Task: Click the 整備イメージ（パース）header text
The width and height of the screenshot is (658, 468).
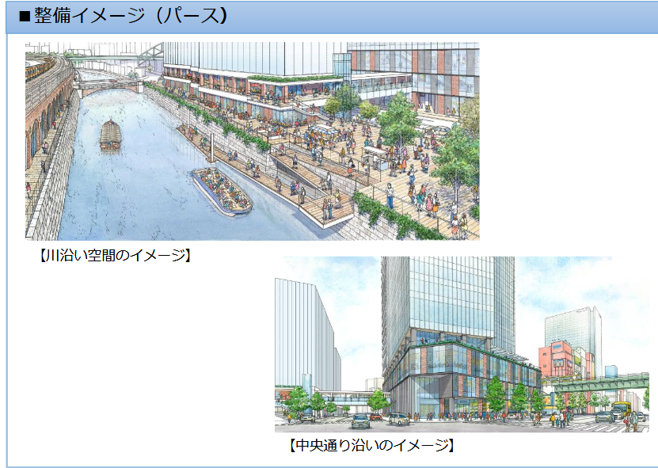Action: point(123,17)
